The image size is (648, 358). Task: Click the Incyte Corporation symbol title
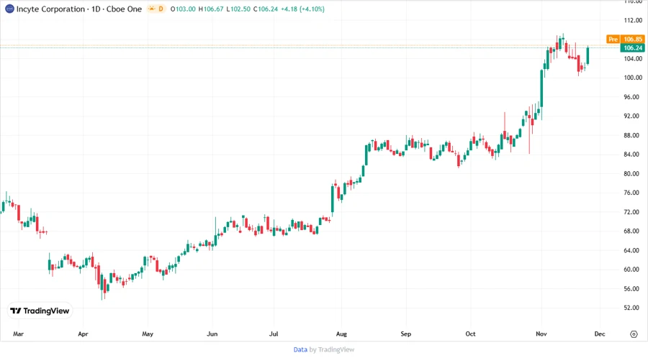pyautogui.click(x=79, y=9)
